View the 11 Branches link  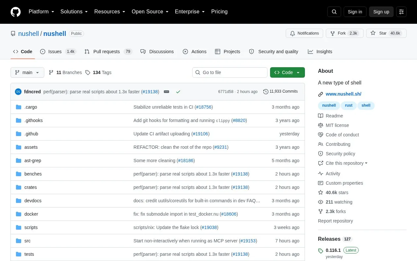pos(65,72)
